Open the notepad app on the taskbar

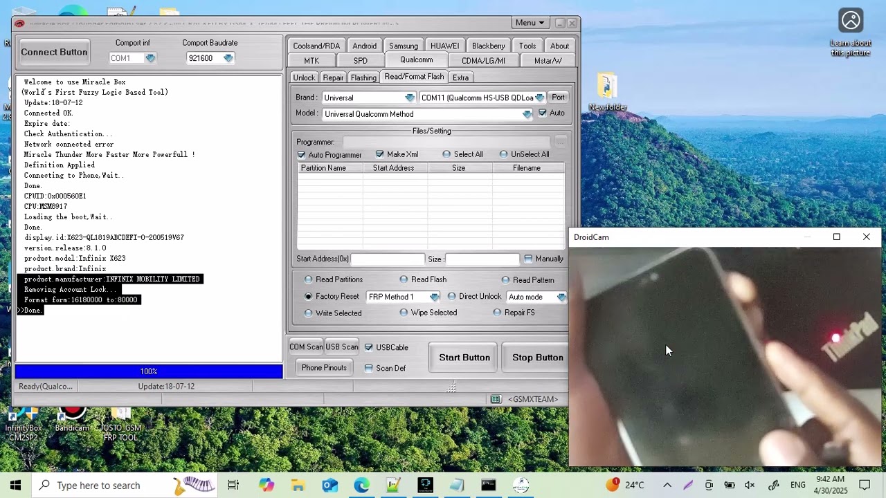pos(457,485)
